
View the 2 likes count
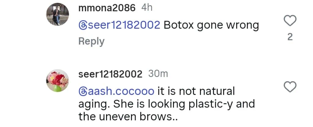(x=290, y=37)
